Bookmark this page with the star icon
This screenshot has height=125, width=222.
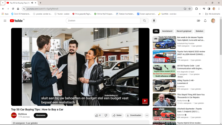click(x=190, y=9)
